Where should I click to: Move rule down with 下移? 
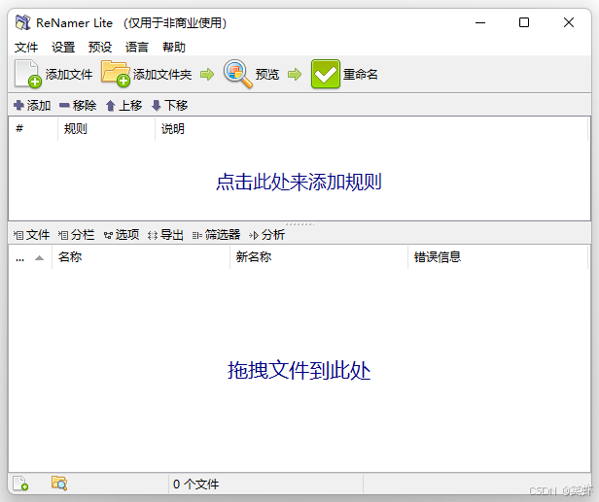(x=169, y=105)
